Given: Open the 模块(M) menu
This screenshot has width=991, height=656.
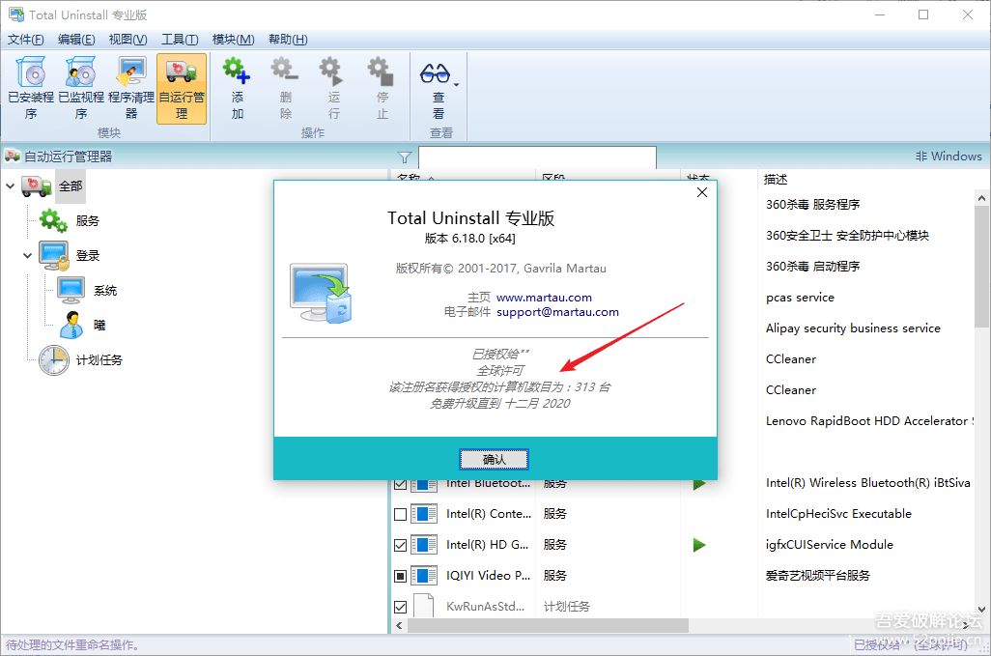Looking at the screenshot, I should click(x=233, y=40).
